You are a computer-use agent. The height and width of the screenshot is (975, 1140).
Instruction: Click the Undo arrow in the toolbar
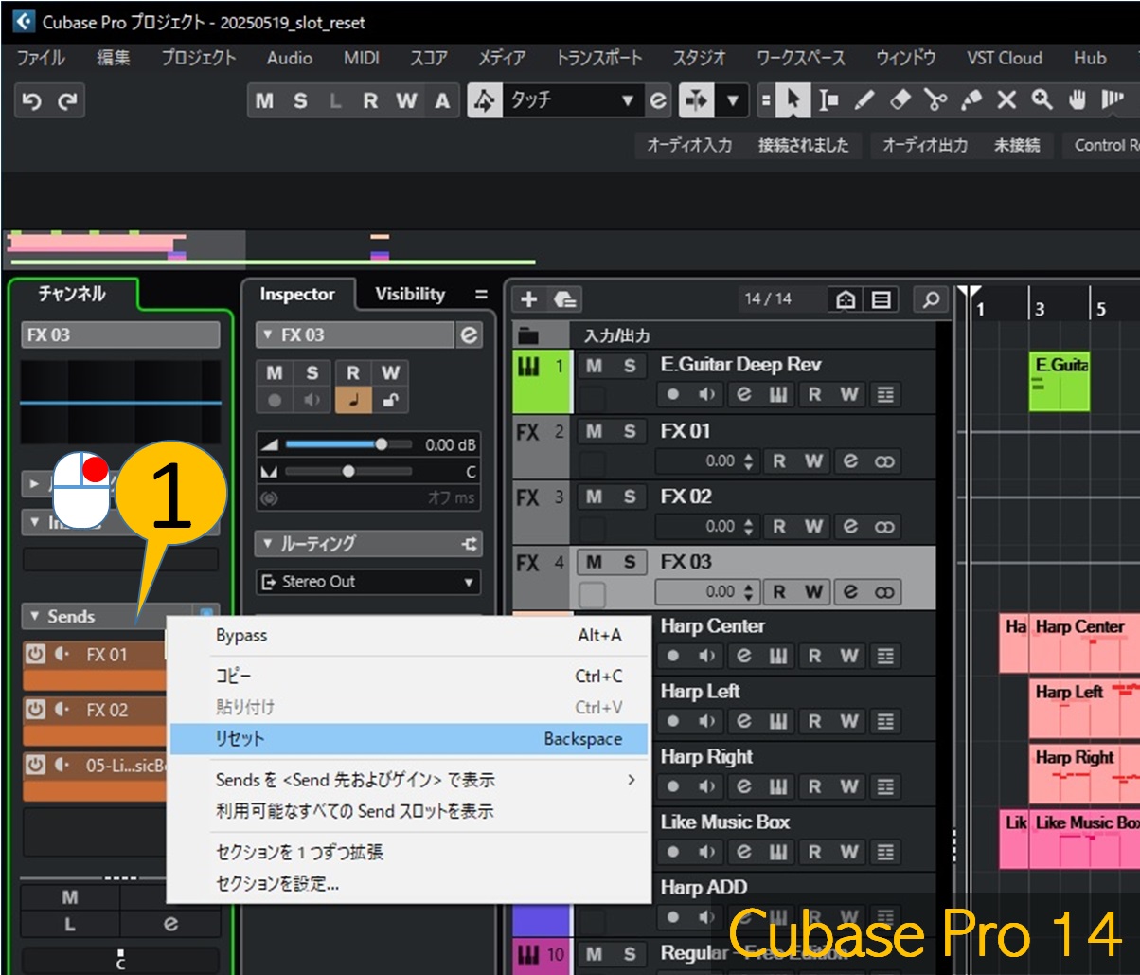click(x=32, y=101)
